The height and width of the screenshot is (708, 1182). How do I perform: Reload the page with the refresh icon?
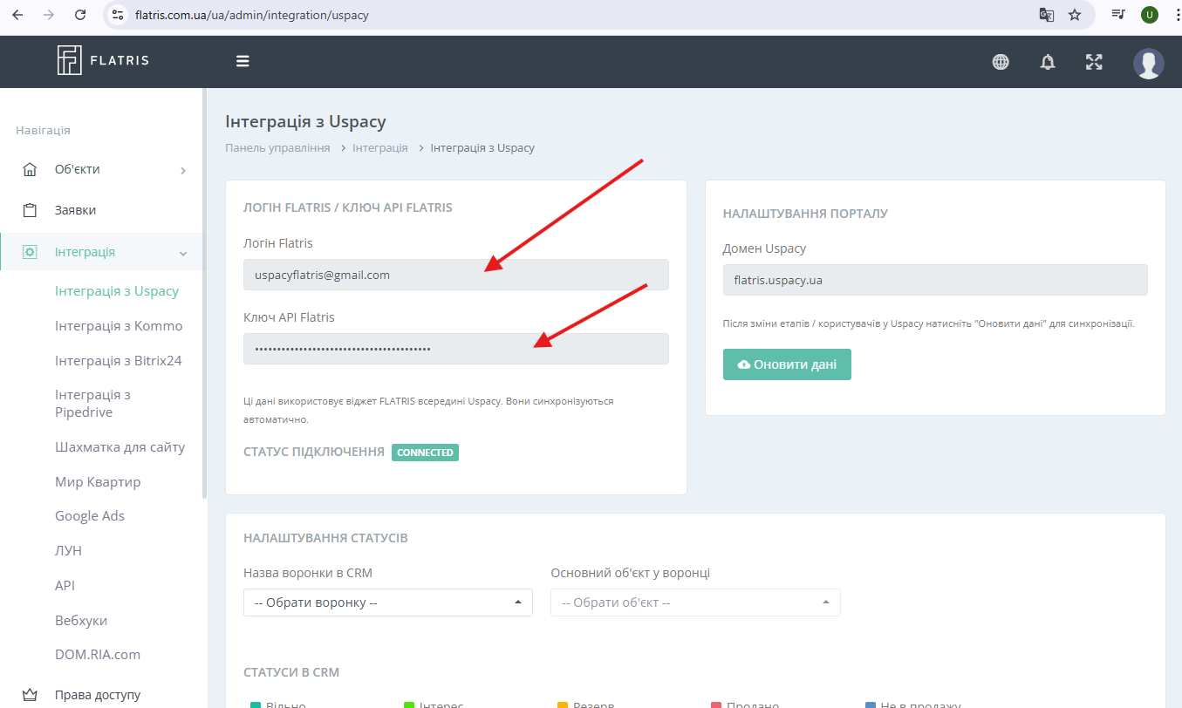point(80,15)
